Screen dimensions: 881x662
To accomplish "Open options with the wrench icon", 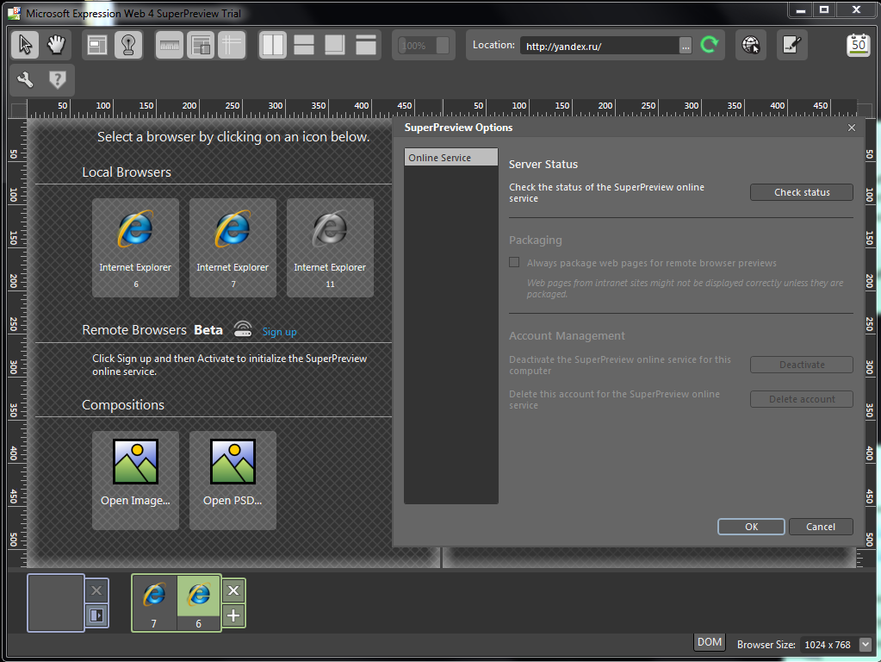I will coord(25,80).
